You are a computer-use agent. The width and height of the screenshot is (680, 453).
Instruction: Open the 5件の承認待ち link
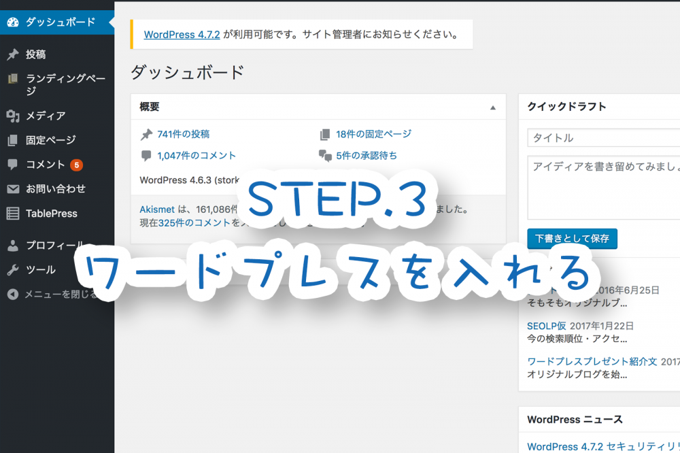(367, 156)
